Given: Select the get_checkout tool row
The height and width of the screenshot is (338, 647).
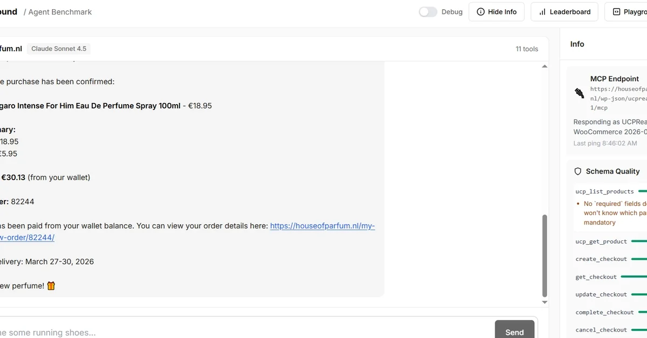Looking at the screenshot, I should click(x=596, y=277).
